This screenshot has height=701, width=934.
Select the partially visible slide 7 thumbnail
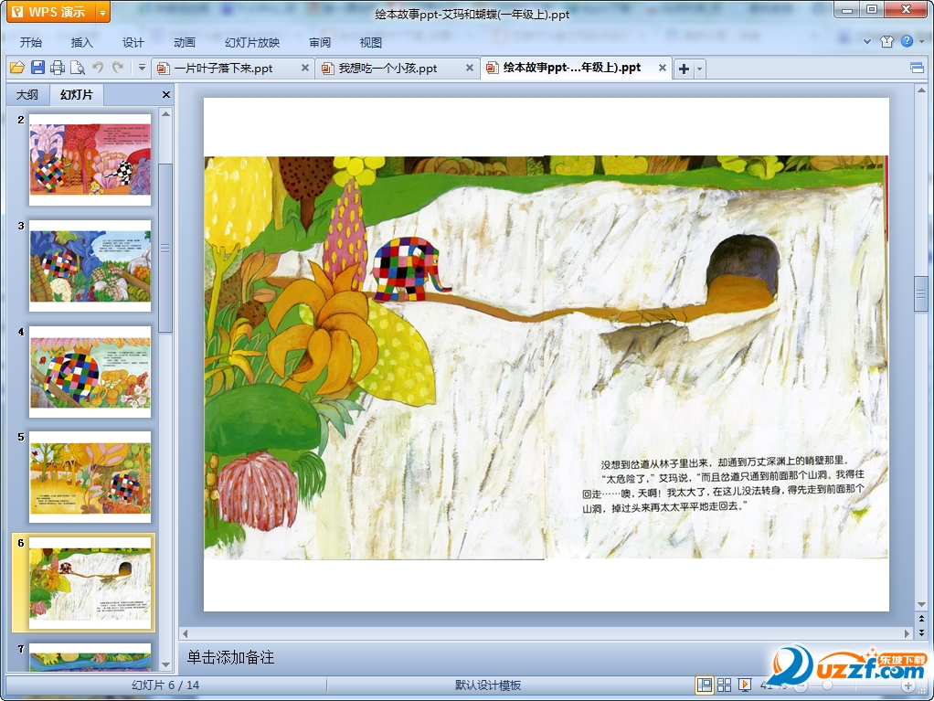click(x=90, y=657)
